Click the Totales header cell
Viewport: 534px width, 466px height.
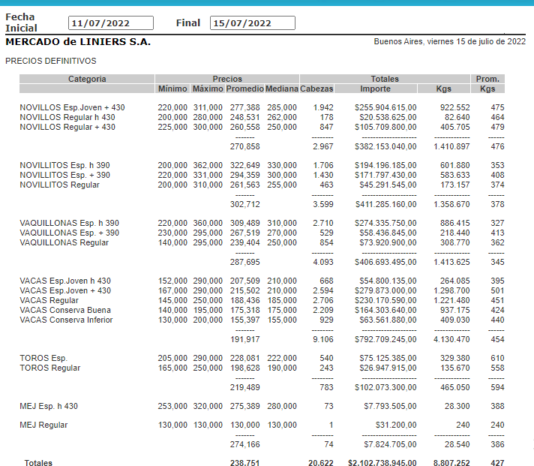[x=385, y=79]
